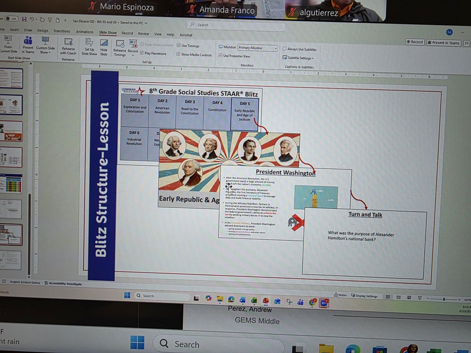Click zoom in plus in status bar
Screen dimensions: 471x353
coord(459,299)
